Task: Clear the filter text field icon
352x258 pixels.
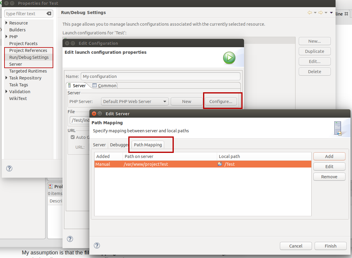Action: coord(49,14)
